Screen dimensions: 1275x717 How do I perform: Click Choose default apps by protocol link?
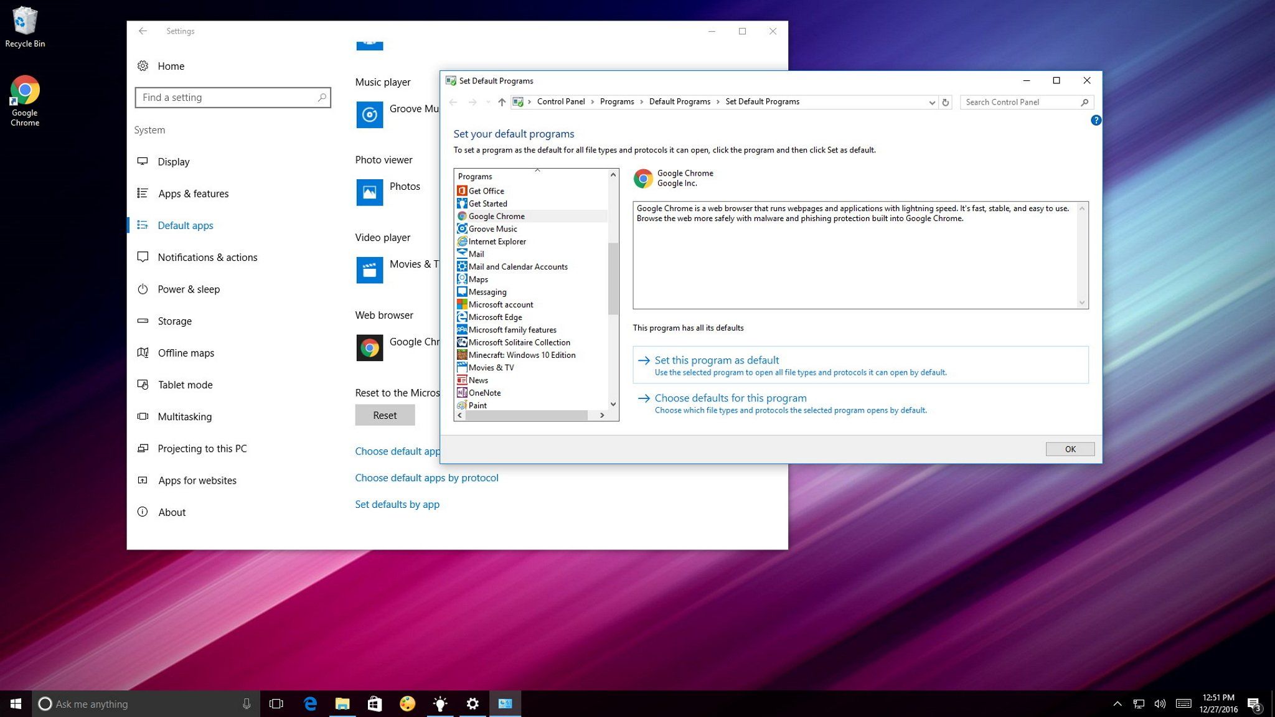pos(426,478)
